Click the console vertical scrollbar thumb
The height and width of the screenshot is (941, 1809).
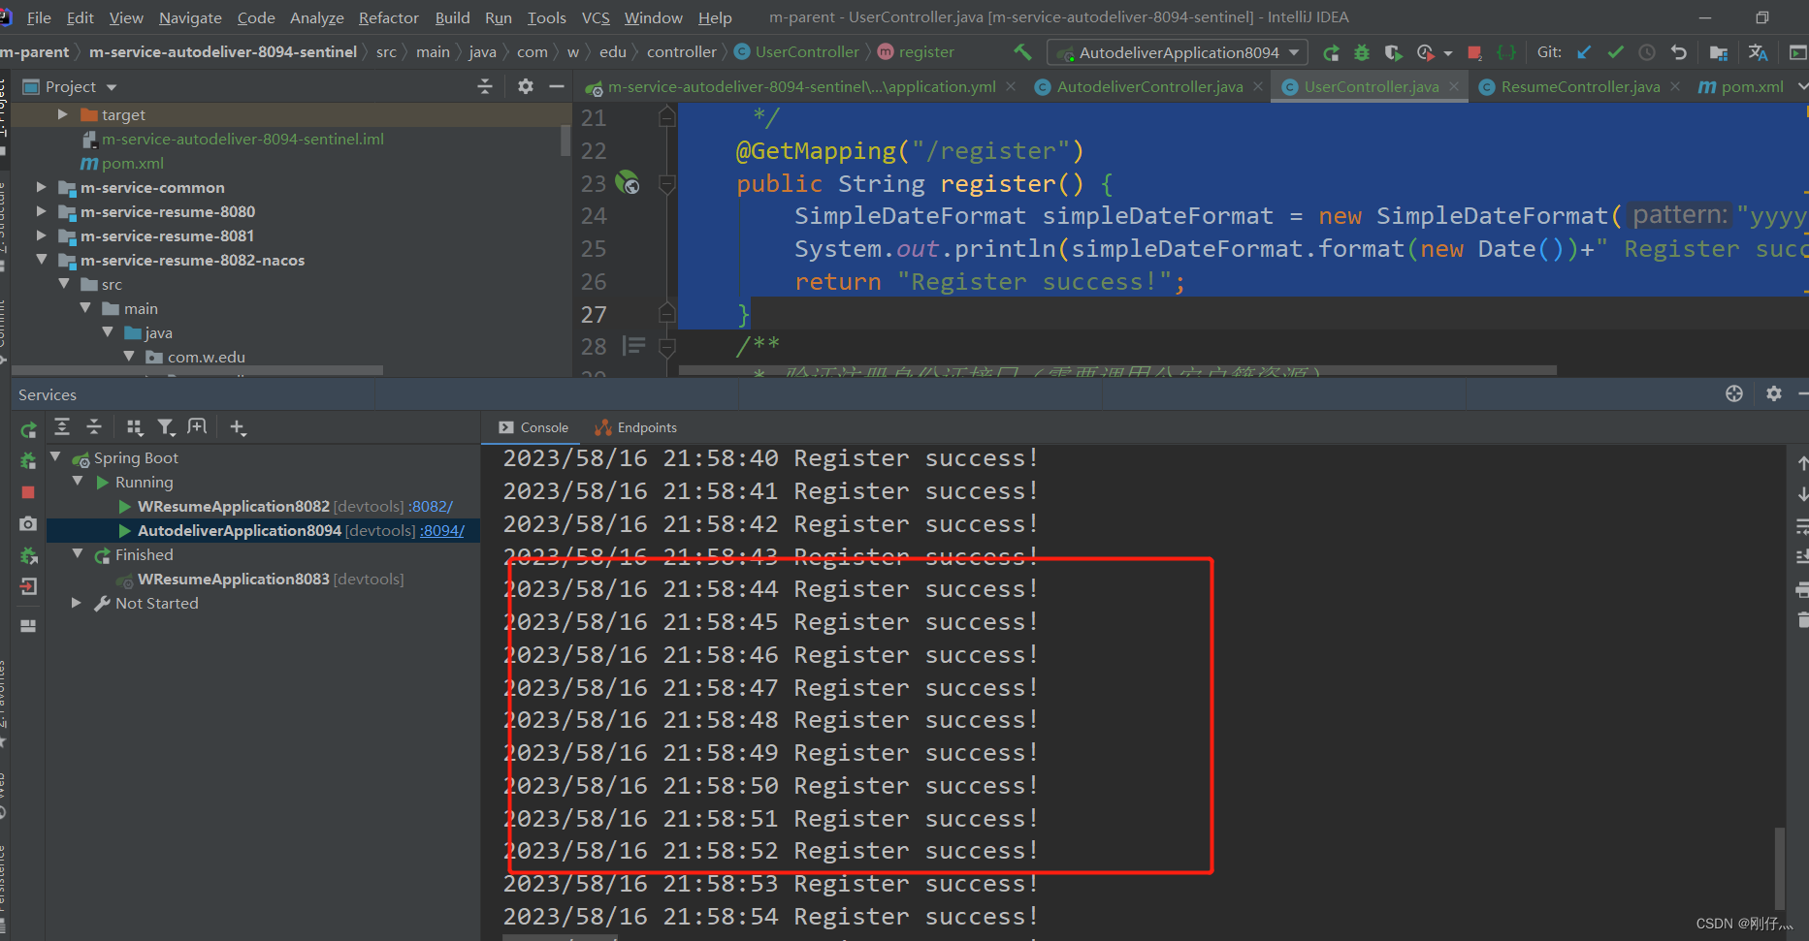(x=1778, y=869)
